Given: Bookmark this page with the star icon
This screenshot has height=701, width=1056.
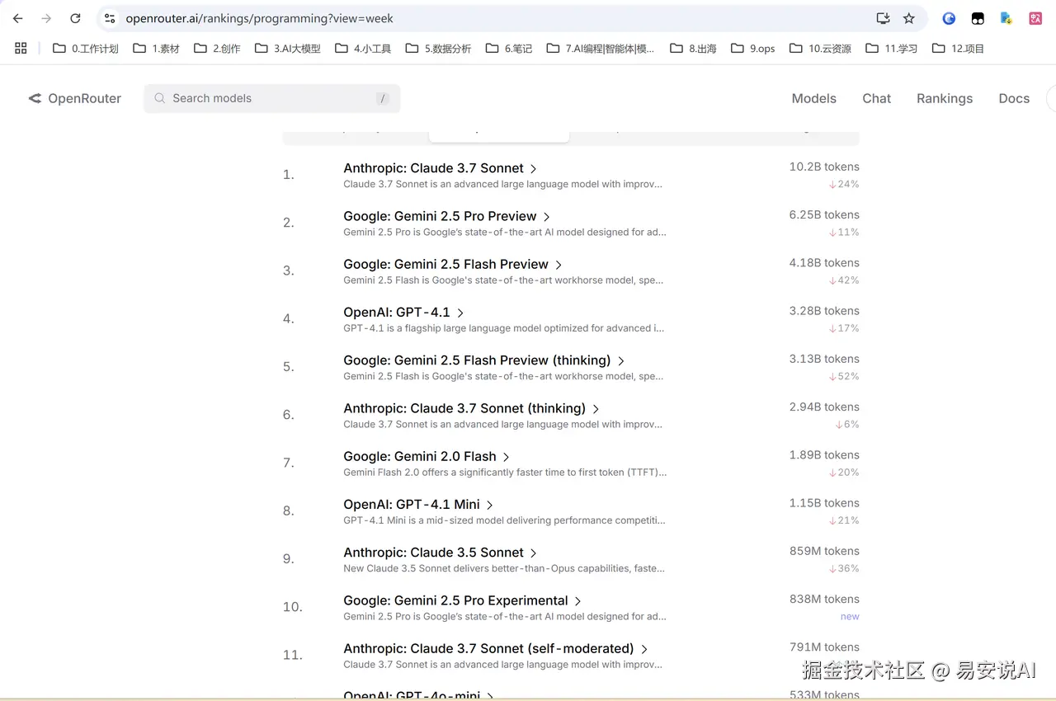Looking at the screenshot, I should coord(909,18).
